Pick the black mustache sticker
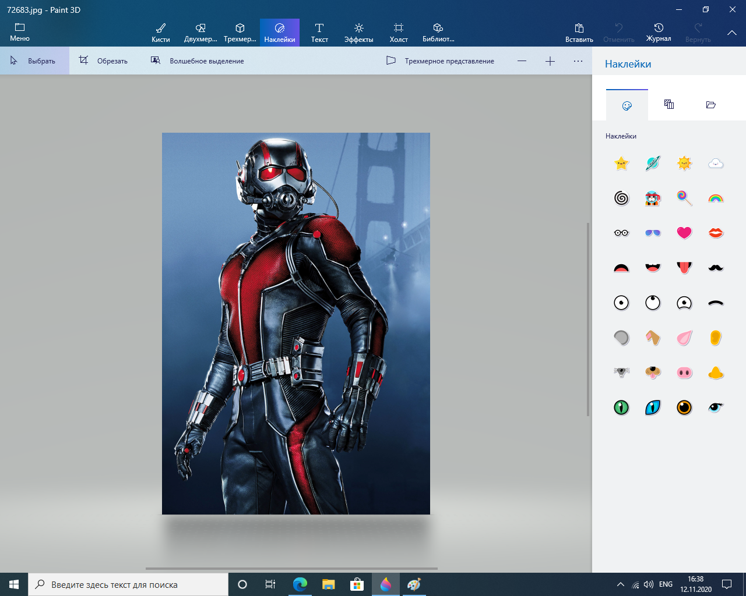The height and width of the screenshot is (596, 746). [x=716, y=268]
